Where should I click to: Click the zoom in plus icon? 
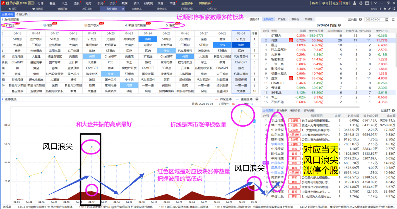381,9
